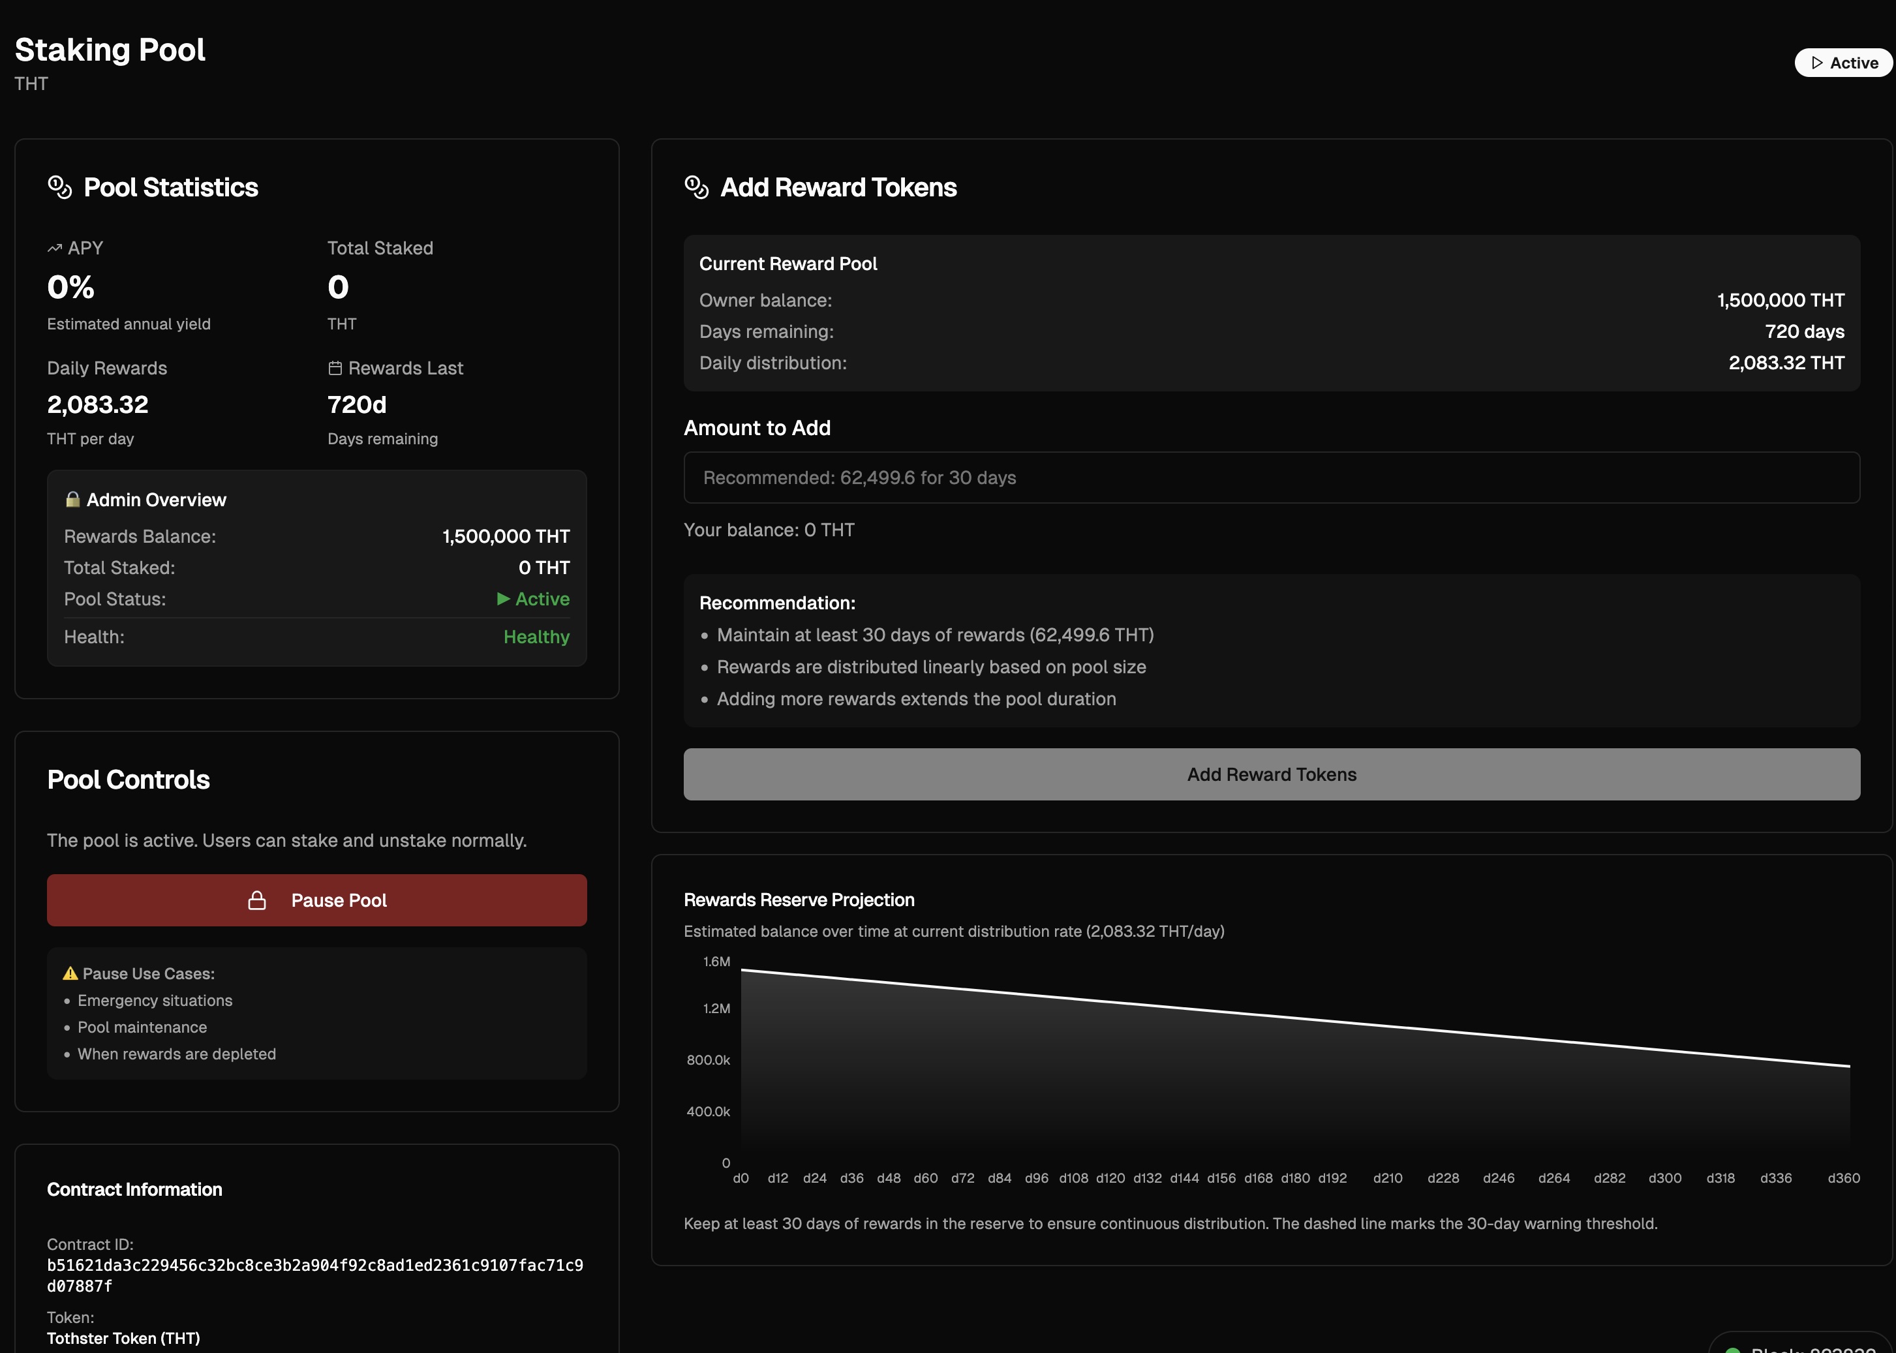This screenshot has width=1896, height=1353.
Task: Click the Tothster Token (THT) label
Action: (x=123, y=1338)
